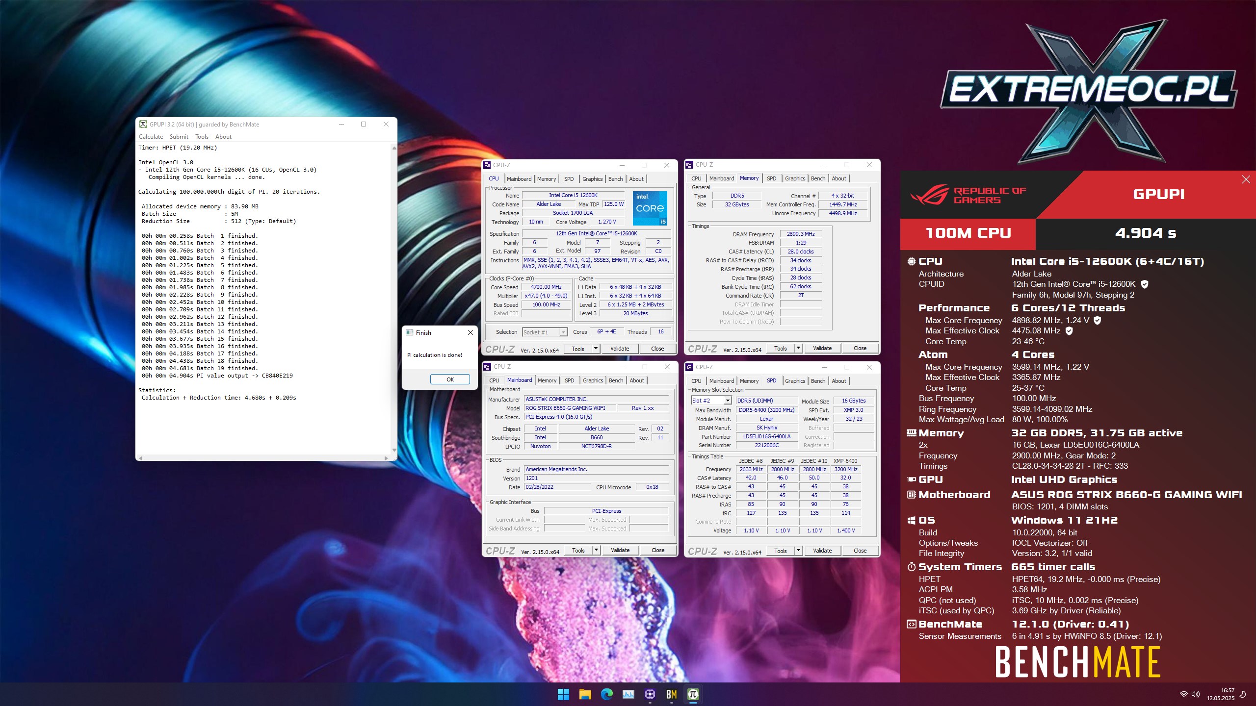Click the DRAM Frequency value 2899.3 MHz
This screenshot has width=1256, height=706.
pyautogui.click(x=801, y=234)
